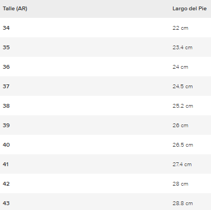The width and height of the screenshot is (211, 210).
Task: Click the 27.4 cm foot length value
Action: click(x=182, y=165)
